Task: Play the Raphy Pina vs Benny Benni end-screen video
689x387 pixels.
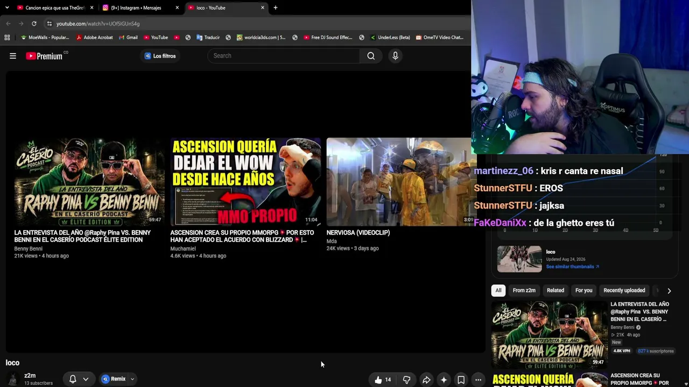Action: coord(89,182)
